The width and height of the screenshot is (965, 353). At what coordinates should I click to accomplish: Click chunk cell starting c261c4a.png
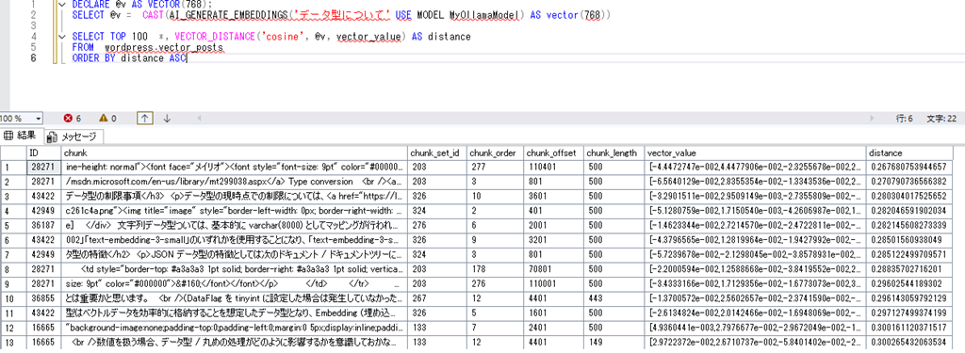coord(235,210)
